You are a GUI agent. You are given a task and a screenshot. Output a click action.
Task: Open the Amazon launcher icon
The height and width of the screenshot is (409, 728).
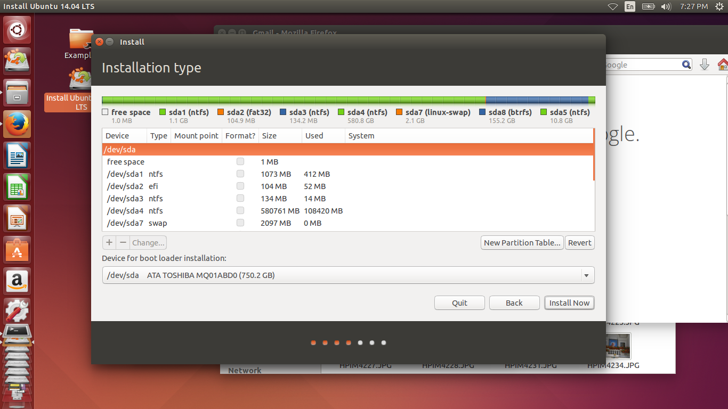(18, 281)
